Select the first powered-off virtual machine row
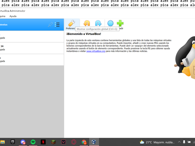 click(32, 36)
